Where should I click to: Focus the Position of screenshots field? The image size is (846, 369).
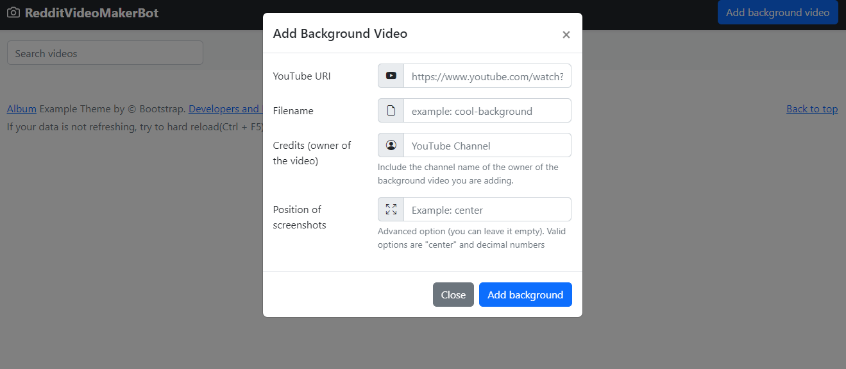pos(487,209)
